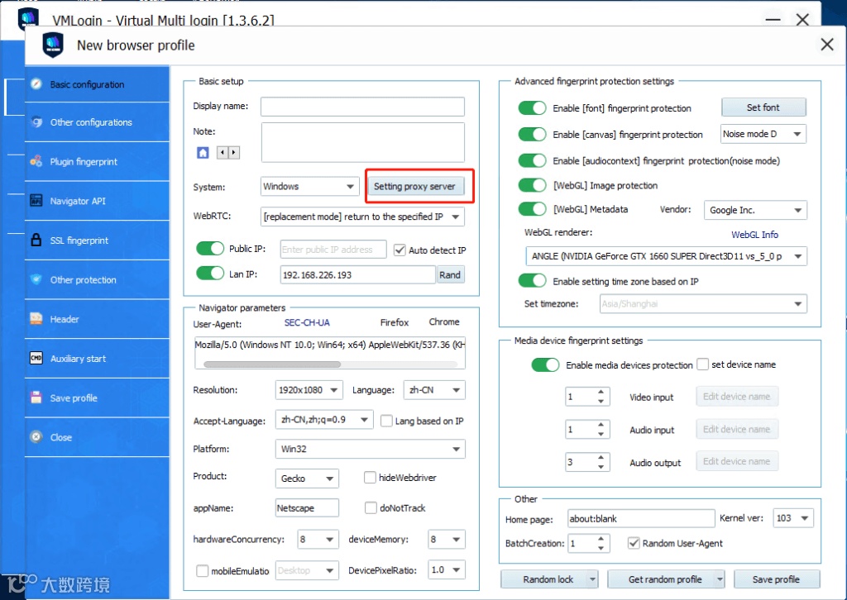Open the DevicePixelRatio 1.0 dropdown
Viewport: 847px width, 600px height.
[446, 569]
